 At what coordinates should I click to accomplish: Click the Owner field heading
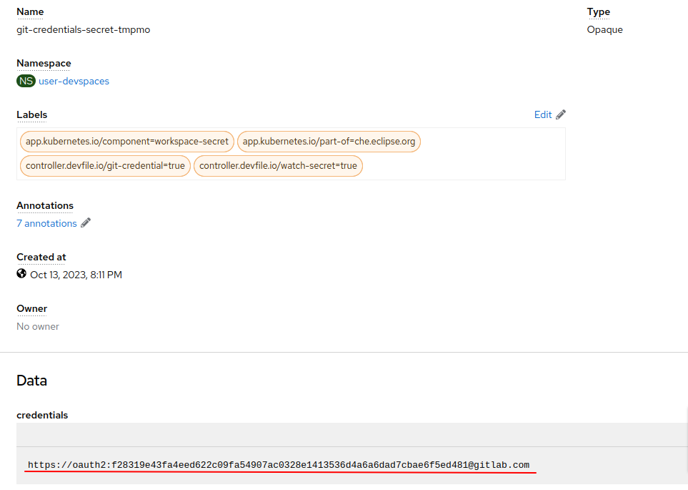coord(32,308)
